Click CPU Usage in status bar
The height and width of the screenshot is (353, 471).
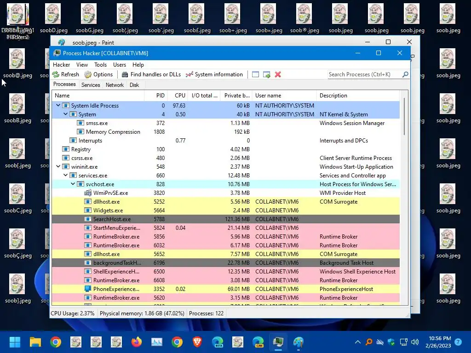[72, 313]
